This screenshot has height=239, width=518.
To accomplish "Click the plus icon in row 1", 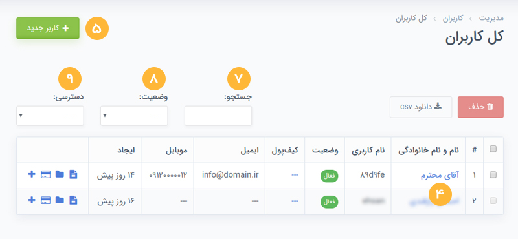I will tap(31, 174).
